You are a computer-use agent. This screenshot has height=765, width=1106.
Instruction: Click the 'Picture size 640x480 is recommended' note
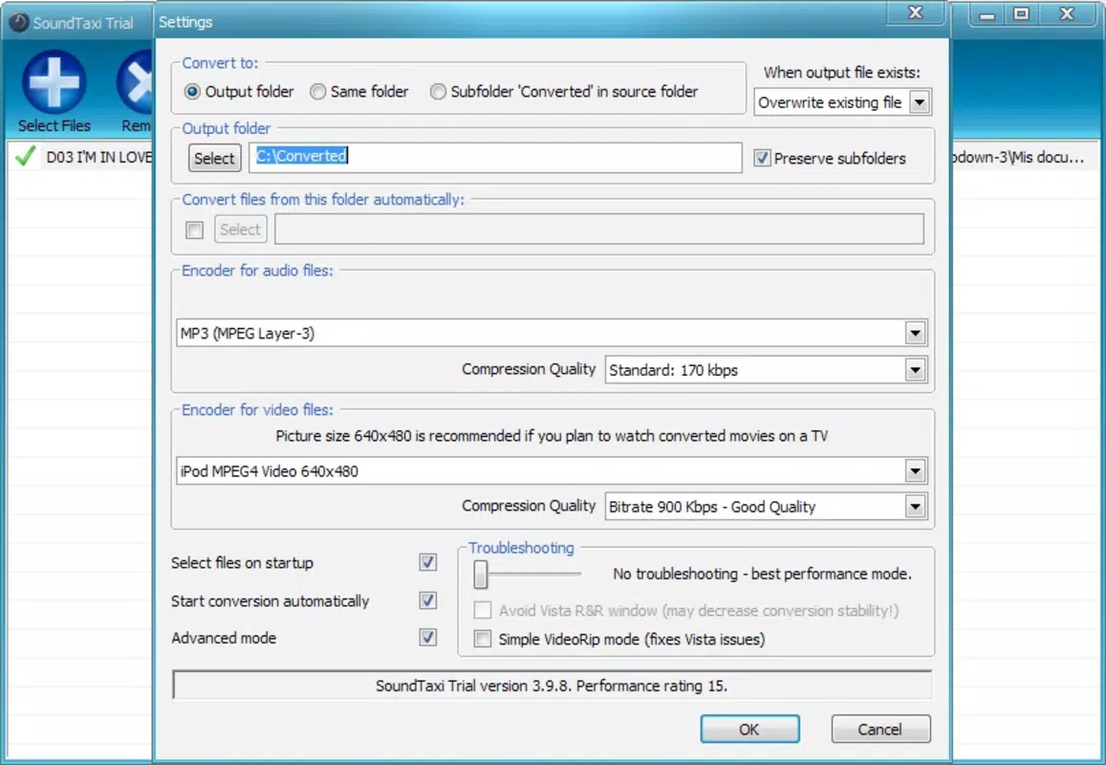(x=552, y=436)
